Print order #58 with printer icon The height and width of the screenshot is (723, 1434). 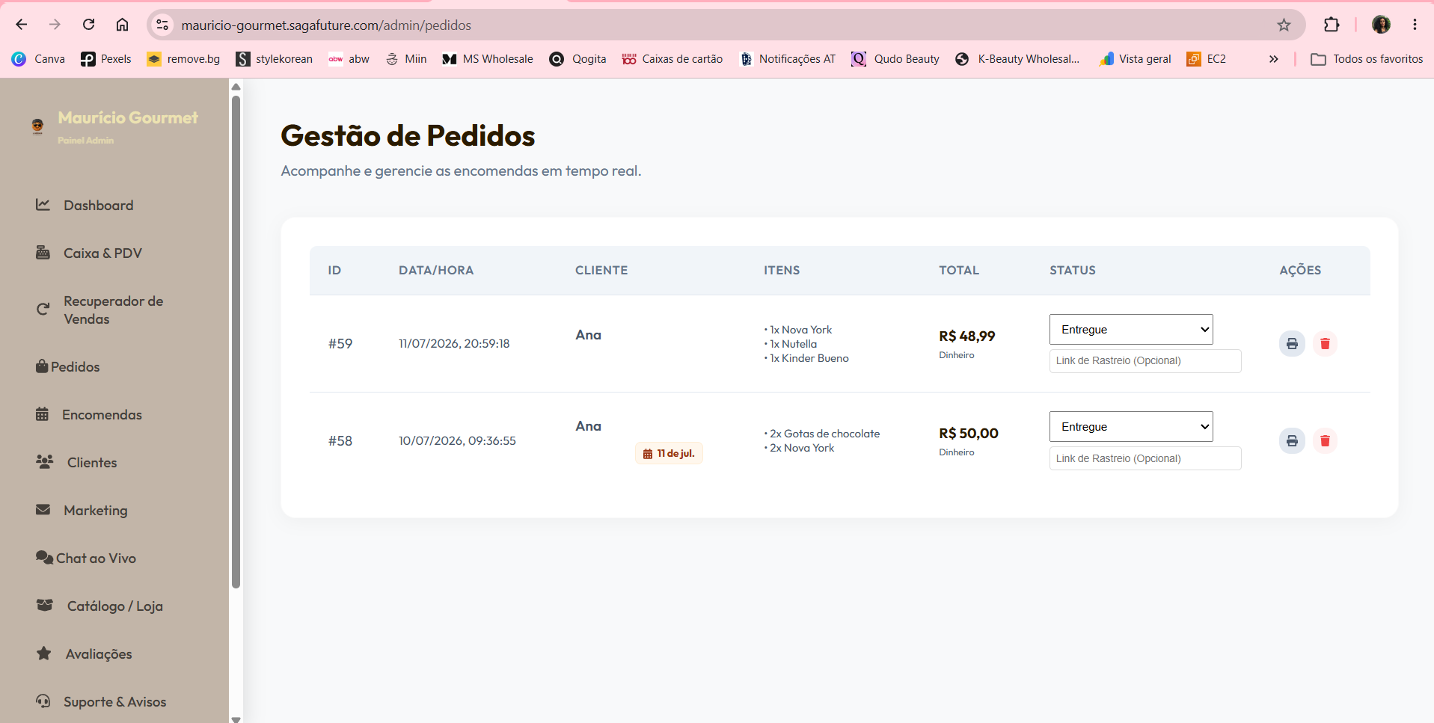pos(1292,441)
